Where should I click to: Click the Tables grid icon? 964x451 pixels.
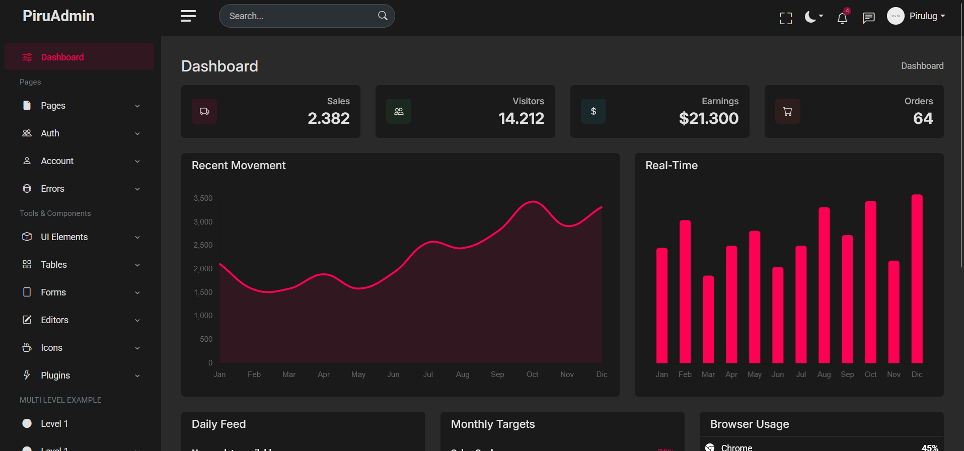(27, 264)
